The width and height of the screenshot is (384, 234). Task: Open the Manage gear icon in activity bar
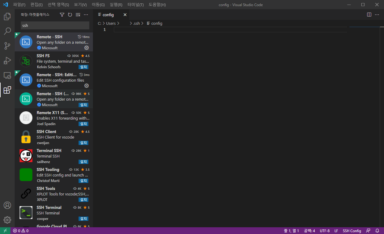click(x=7, y=220)
